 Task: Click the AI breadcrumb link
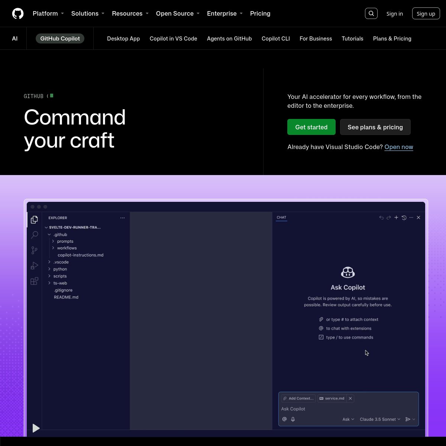[15, 39]
